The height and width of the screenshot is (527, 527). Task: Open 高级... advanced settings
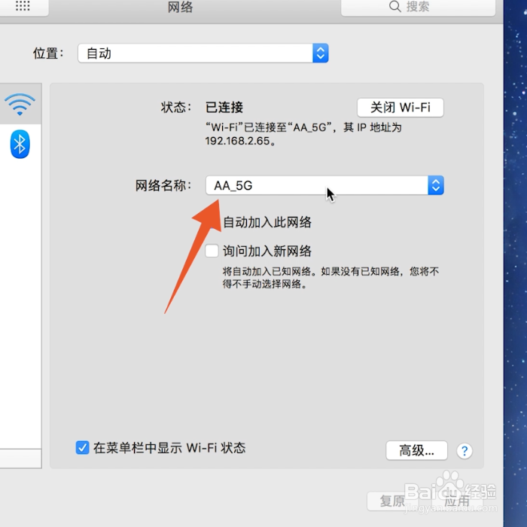click(416, 450)
